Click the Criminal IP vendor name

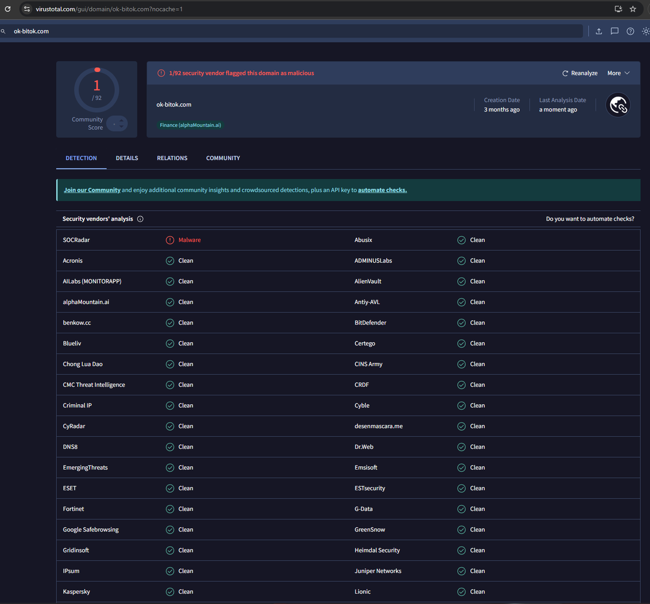click(77, 405)
